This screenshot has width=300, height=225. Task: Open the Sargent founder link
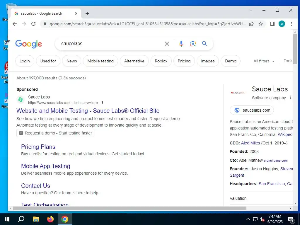click(237, 175)
